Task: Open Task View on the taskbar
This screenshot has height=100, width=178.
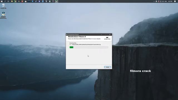Action: pos(8,1)
